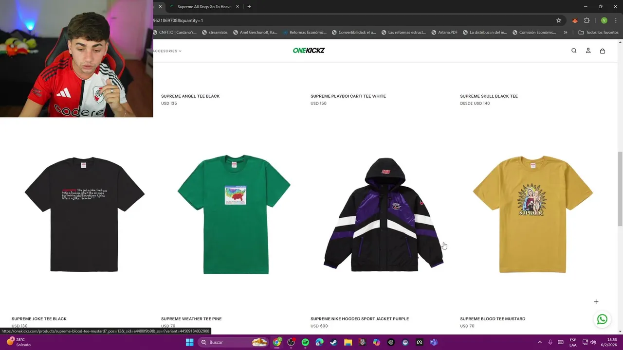Expand the Accesories menu dropdown
The image size is (623, 350).
point(167,51)
